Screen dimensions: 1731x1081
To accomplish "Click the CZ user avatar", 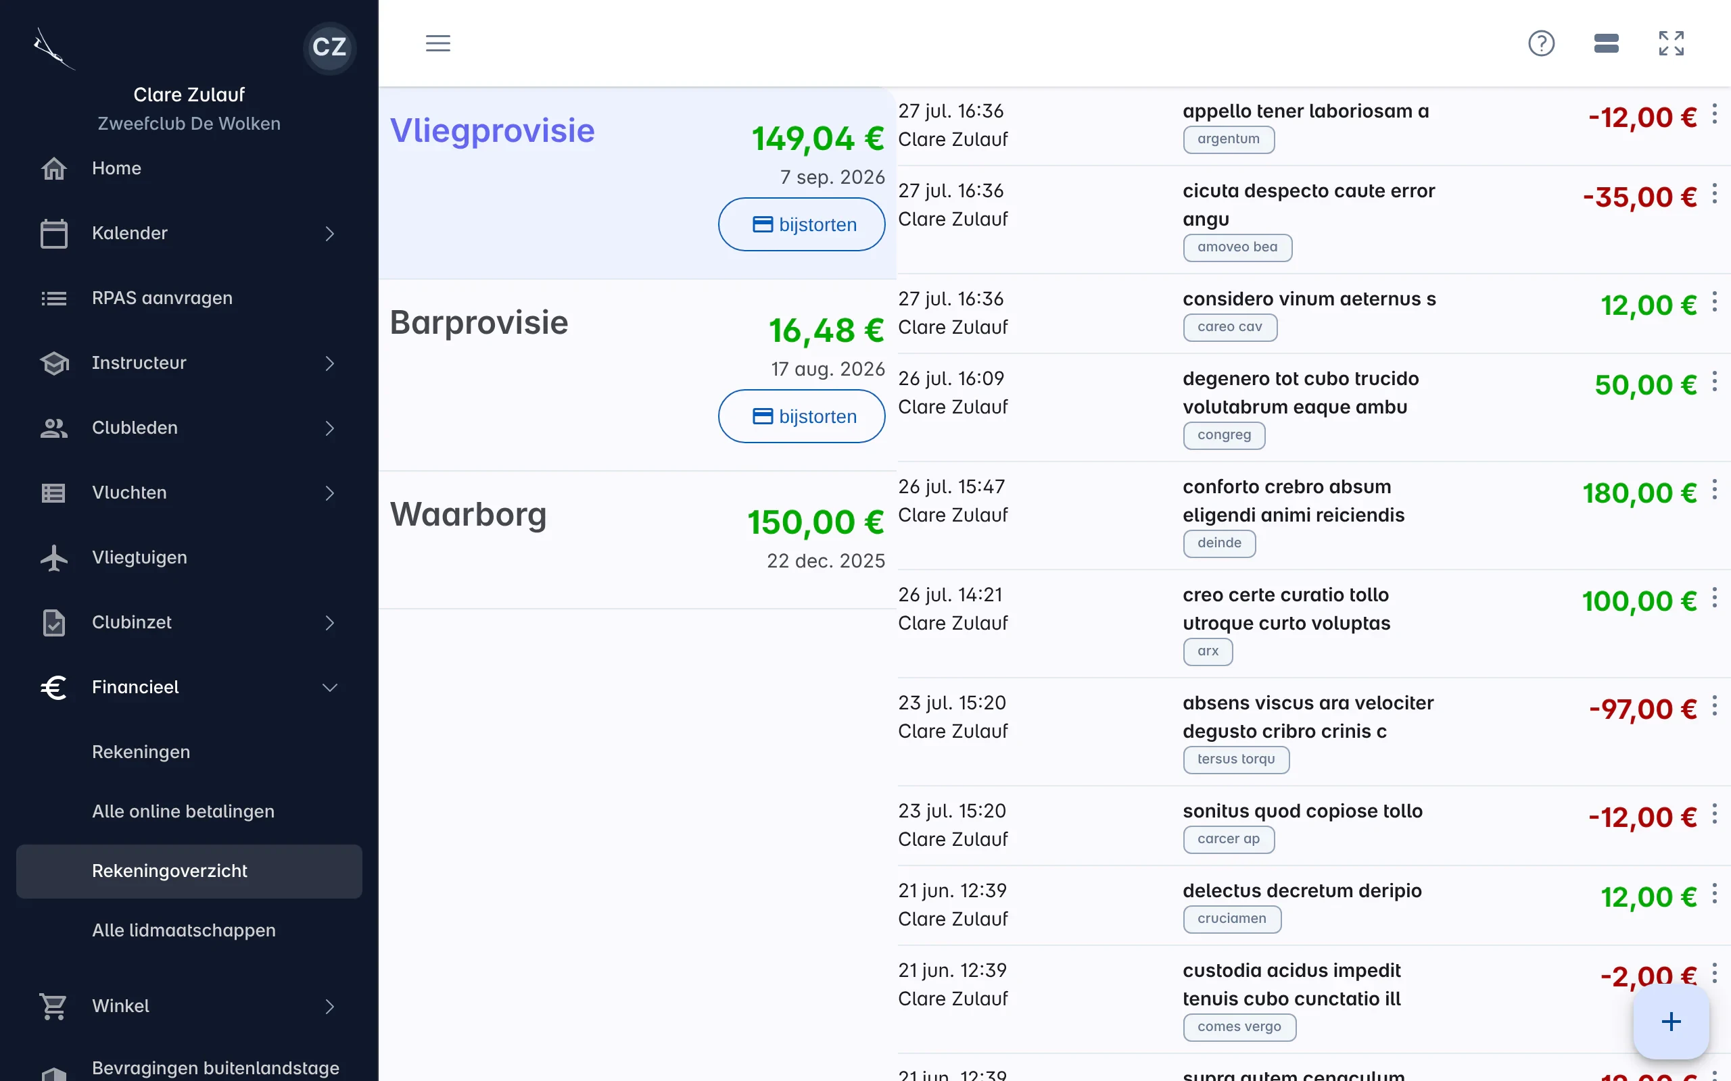I will click(329, 47).
